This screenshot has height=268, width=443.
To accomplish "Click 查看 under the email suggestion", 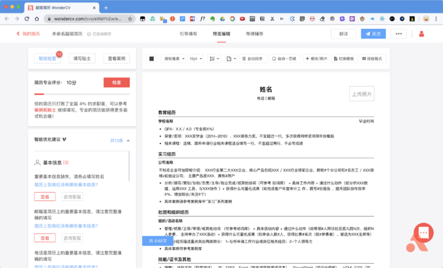I will point(45,238).
